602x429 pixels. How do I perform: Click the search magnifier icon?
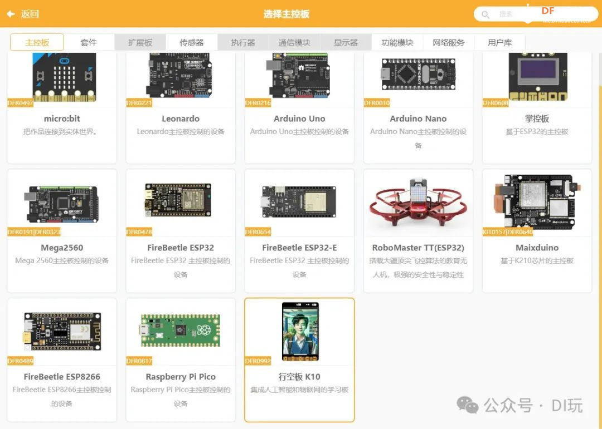(486, 14)
